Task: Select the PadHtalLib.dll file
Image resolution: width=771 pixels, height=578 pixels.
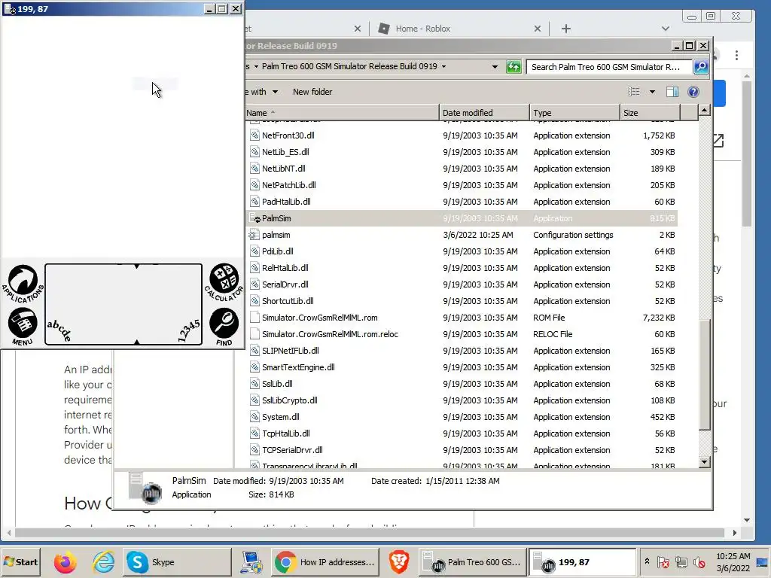Action: [x=286, y=202]
